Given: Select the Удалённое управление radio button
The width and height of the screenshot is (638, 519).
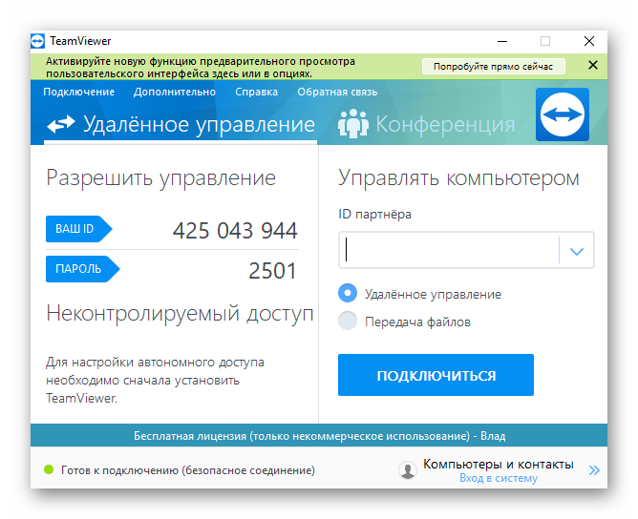Looking at the screenshot, I should [x=348, y=294].
